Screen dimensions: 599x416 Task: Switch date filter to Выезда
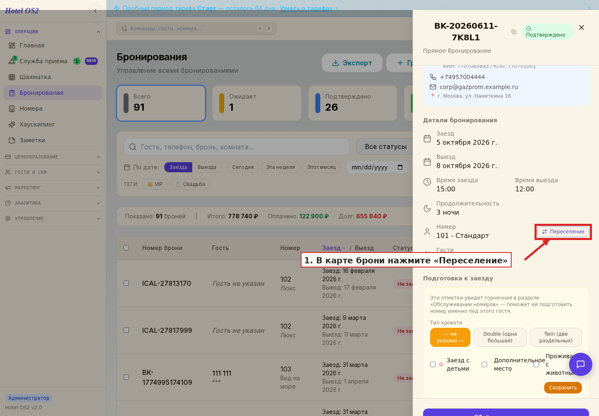(207, 167)
